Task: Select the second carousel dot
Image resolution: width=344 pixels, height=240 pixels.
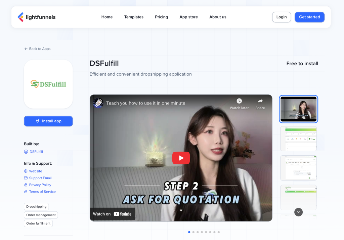Action: (193, 232)
